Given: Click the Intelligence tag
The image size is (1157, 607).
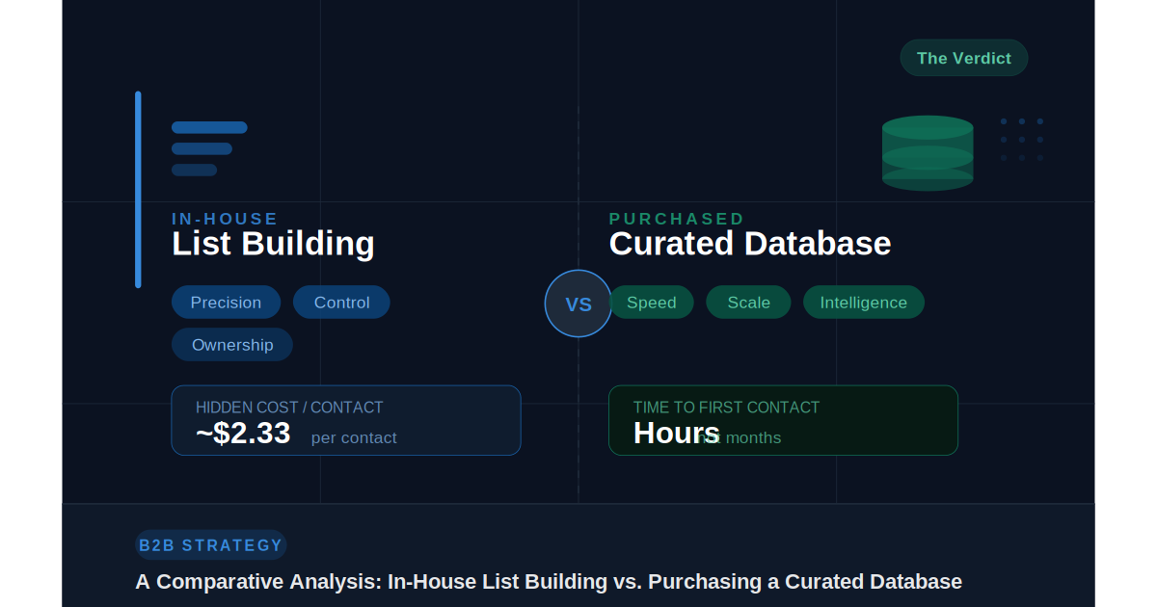Looking at the screenshot, I should [864, 303].
